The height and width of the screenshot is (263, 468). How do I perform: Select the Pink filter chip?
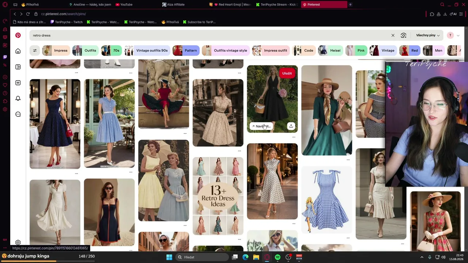356,50
